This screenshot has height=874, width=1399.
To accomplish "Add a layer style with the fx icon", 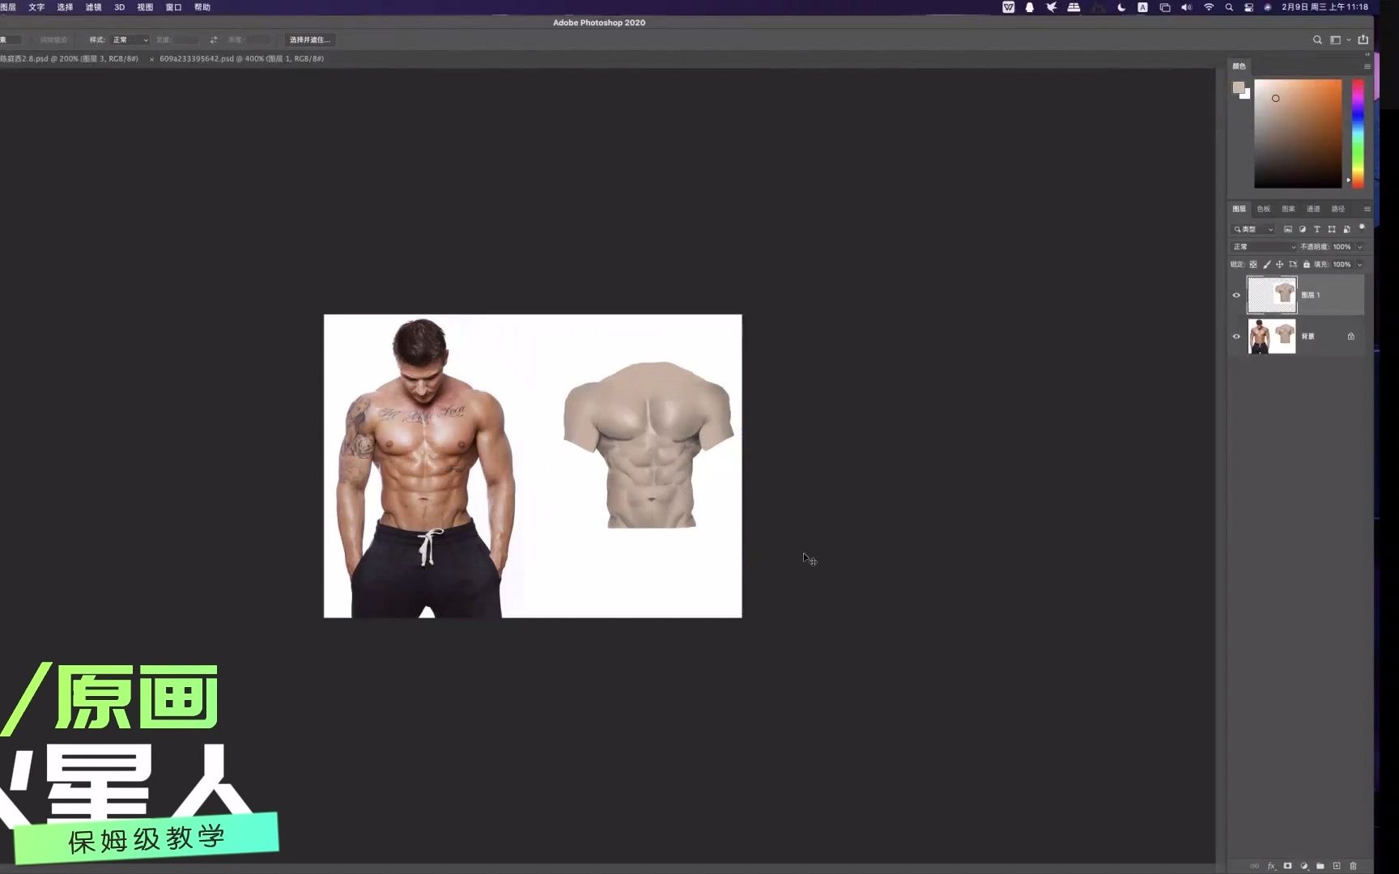I will [1271, 866].
